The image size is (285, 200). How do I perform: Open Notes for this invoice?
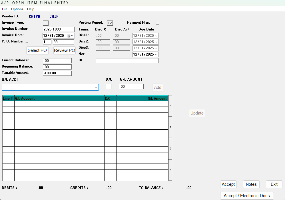pyautogui.click(x=251, y=184)
